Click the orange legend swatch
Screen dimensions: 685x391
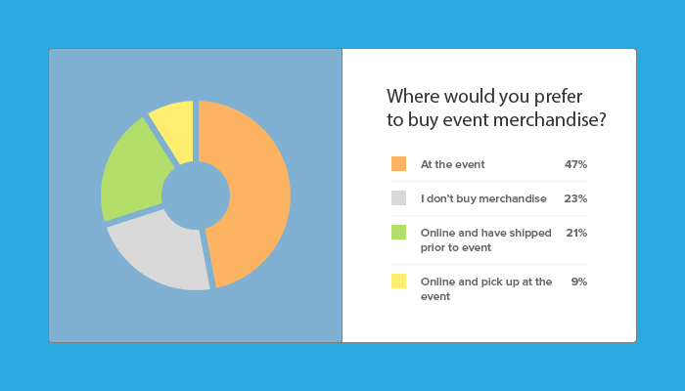(398, 163)
